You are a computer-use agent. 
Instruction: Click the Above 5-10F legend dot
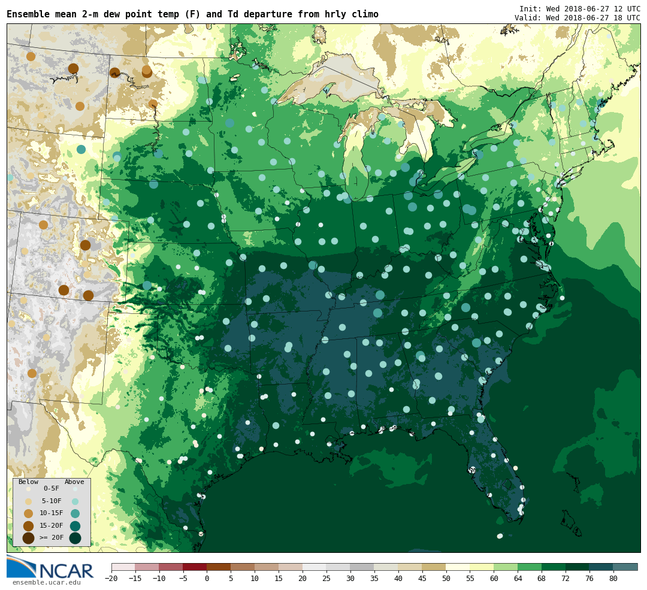[75, 501]
